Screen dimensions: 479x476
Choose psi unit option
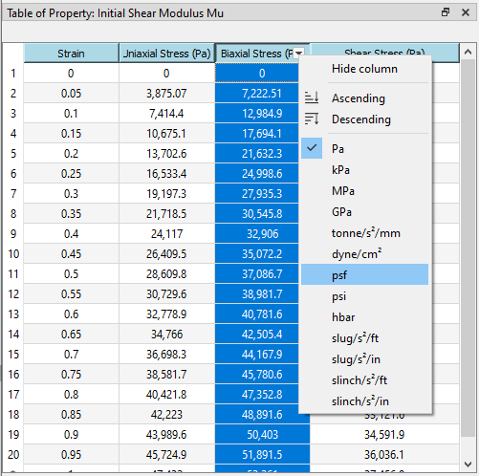pyautogui.click(x=338, y=296)
